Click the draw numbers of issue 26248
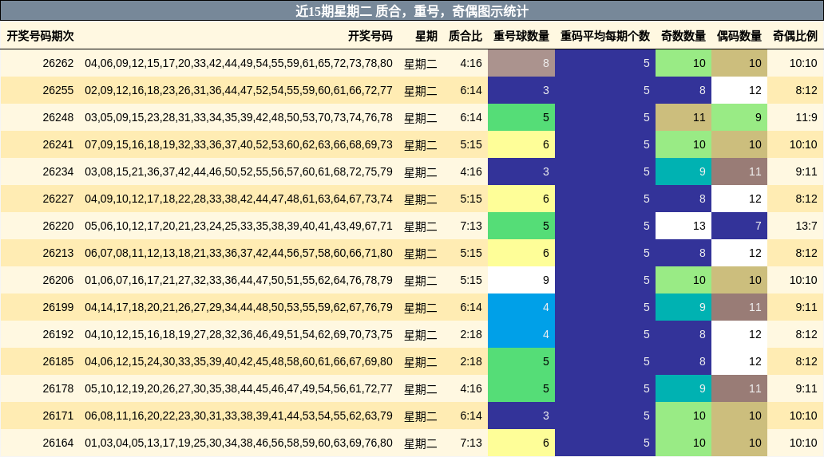824x457 pixels. (239, 117)
